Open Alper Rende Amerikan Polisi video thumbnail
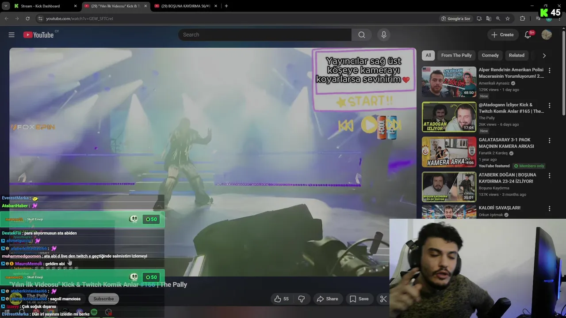The width and height of the screenshot is (566, 318). (x=449, y=82)
